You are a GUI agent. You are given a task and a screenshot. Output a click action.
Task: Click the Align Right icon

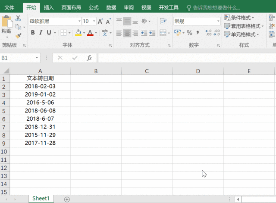135,33
